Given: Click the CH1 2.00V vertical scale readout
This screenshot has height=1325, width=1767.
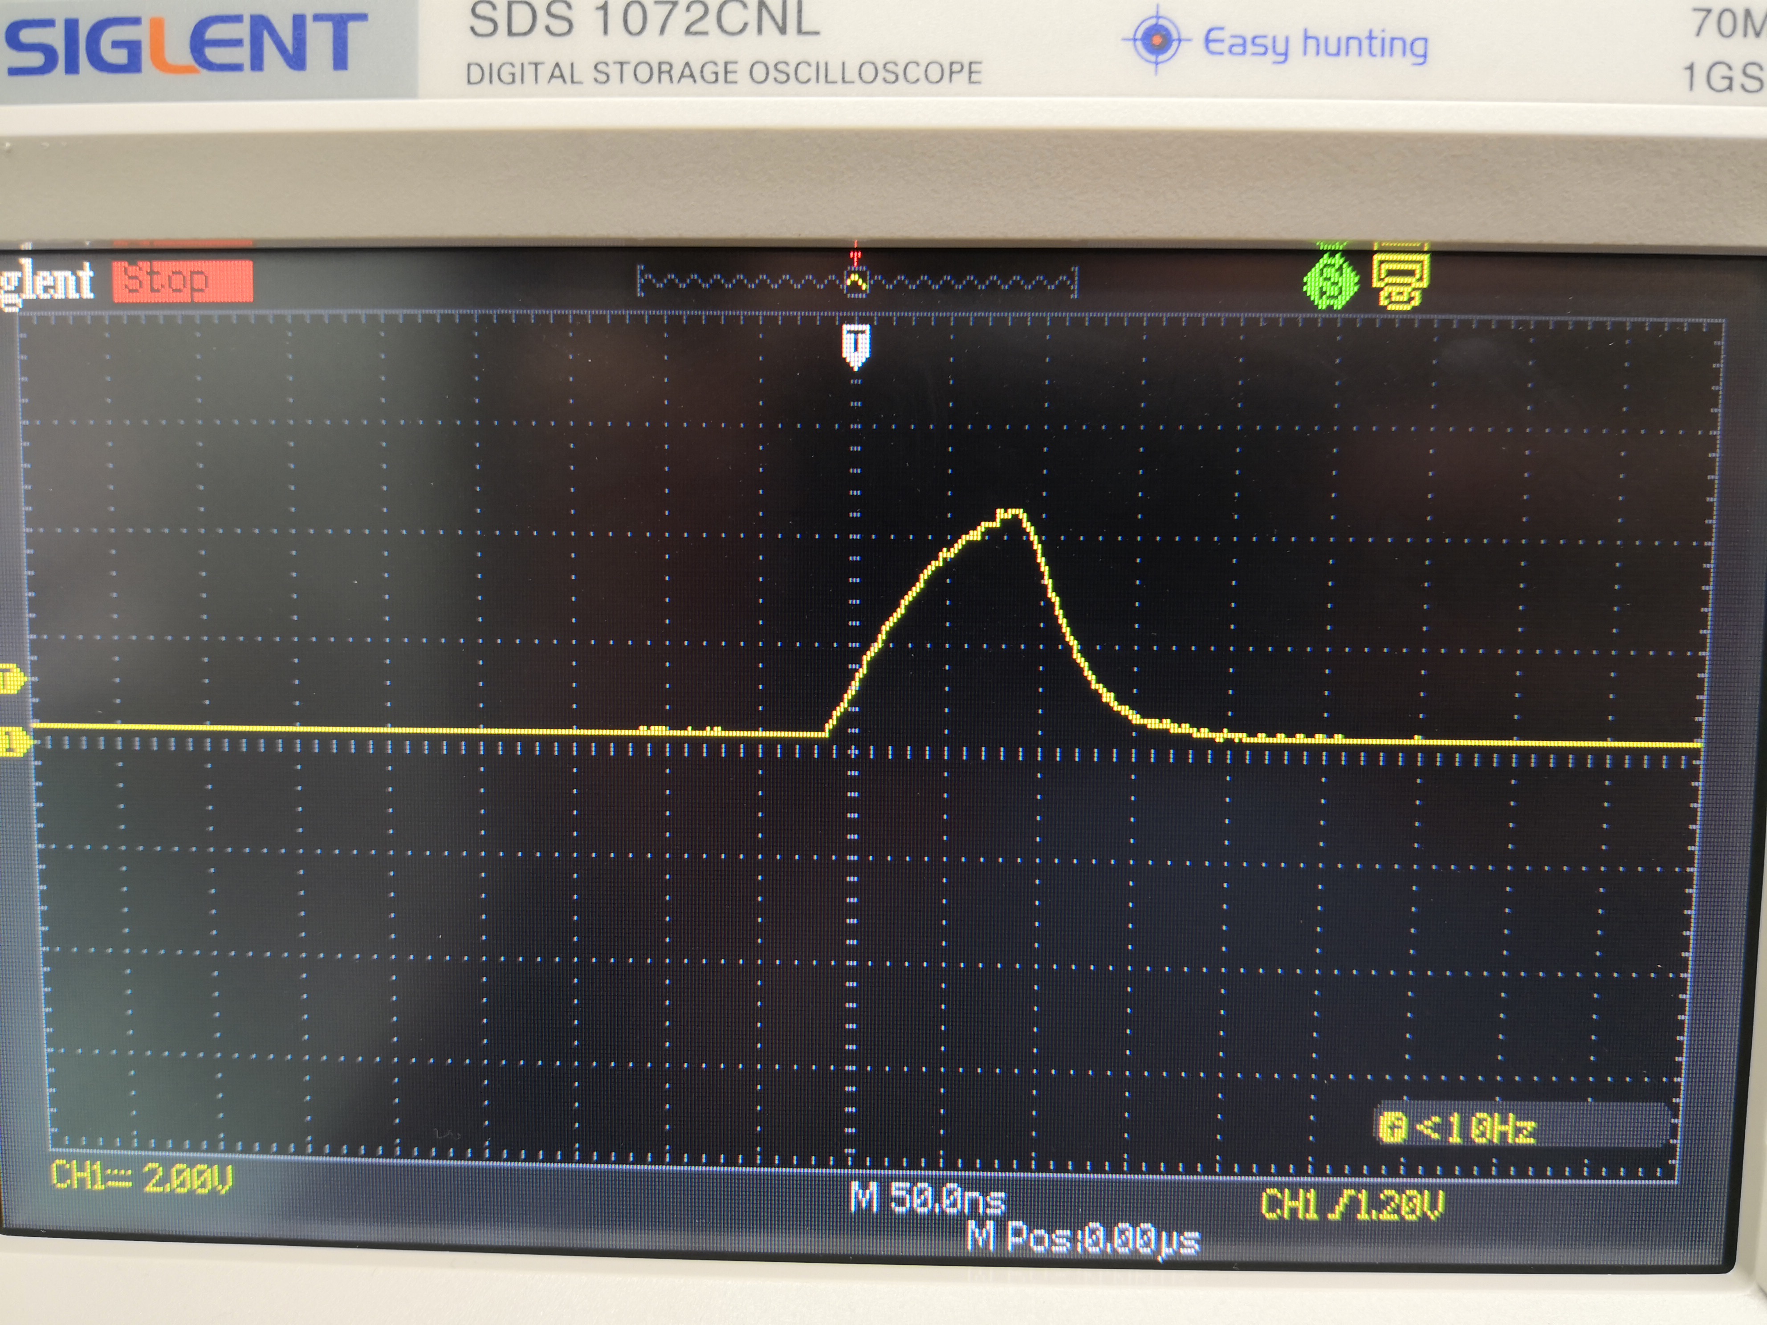Looking at the screenshot, I should [142, 1177].
